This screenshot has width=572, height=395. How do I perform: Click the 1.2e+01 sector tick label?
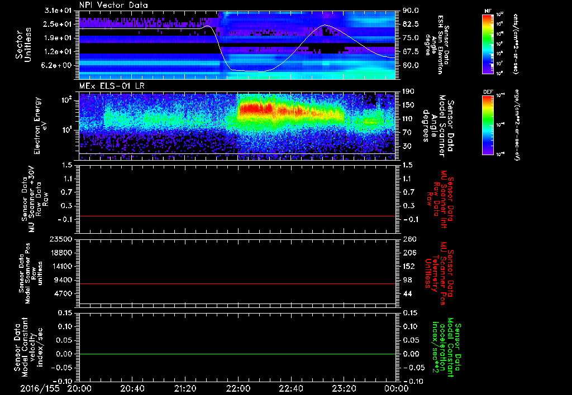(58, 52)
